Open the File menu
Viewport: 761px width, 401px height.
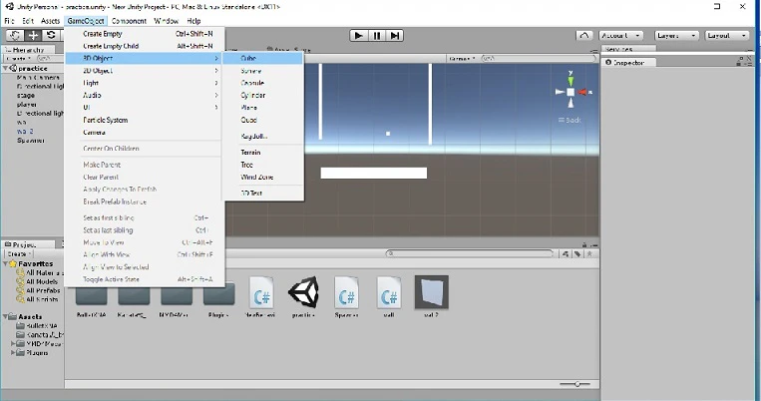pyautogui.click(x=9, y=21)
